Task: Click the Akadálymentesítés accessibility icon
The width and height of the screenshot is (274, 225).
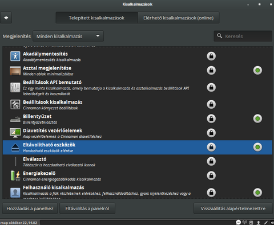Action: coord(15,56)
